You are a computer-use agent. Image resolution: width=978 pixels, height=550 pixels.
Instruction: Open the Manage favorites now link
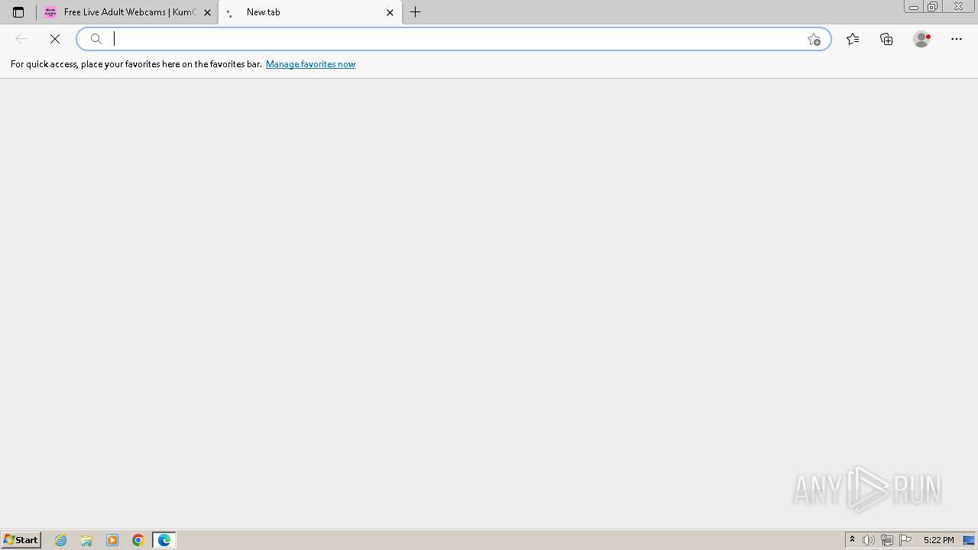coord(310,64)
